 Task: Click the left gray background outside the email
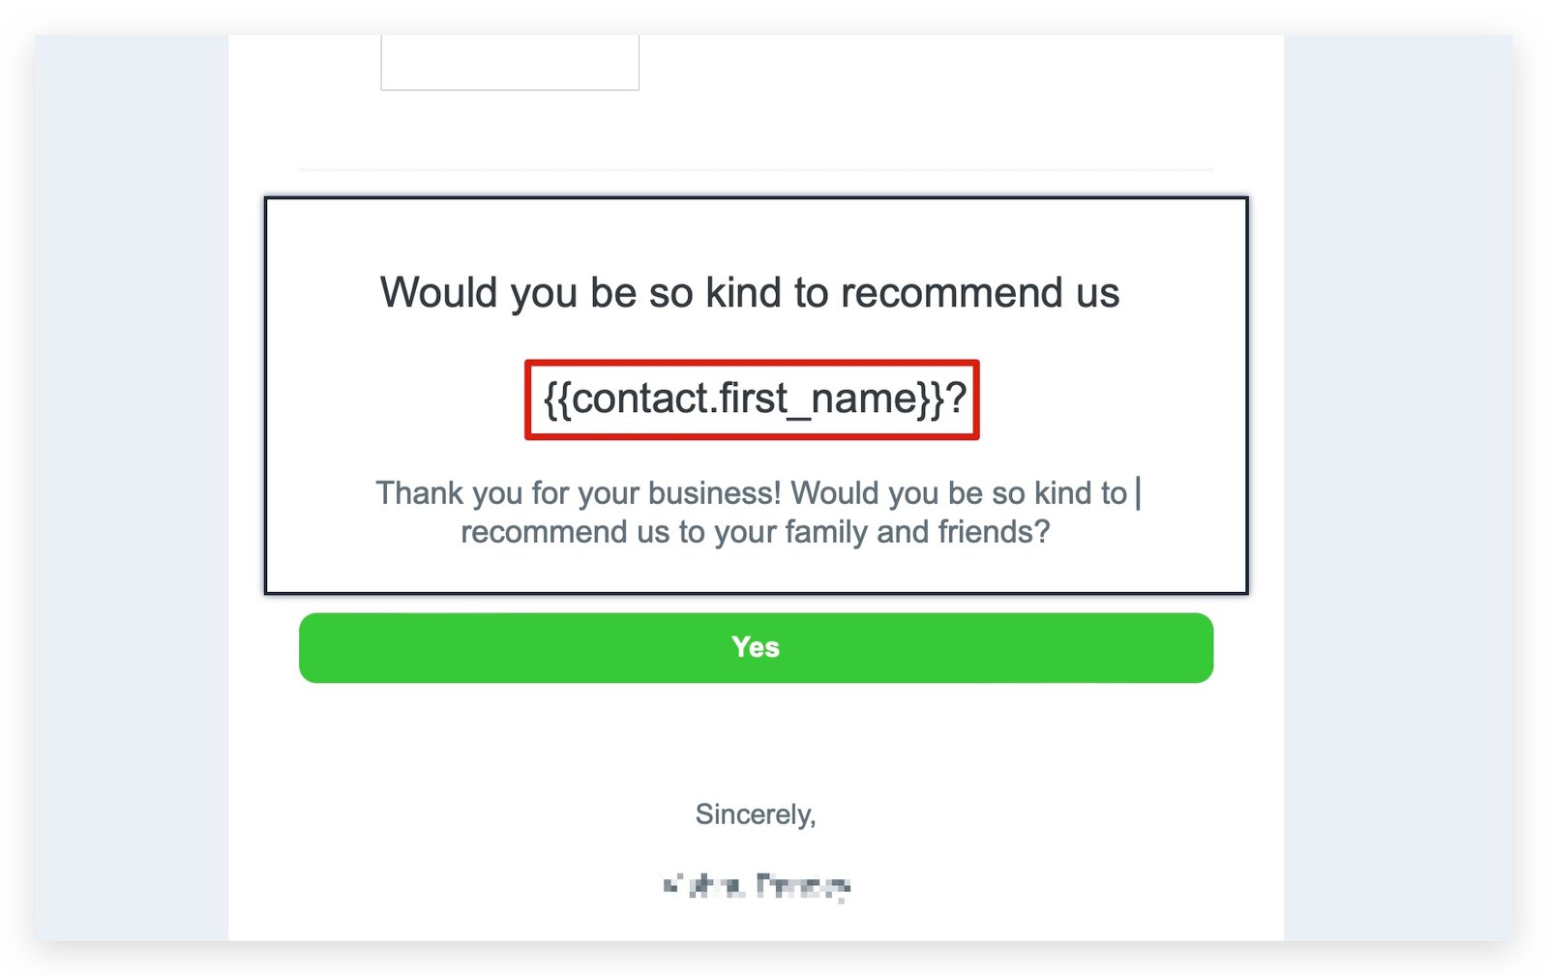click(x=132, y=484)
